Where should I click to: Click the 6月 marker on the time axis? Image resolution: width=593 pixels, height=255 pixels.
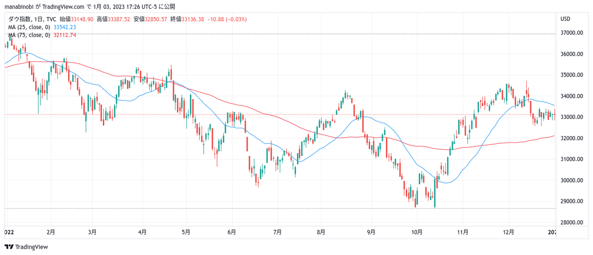(x=232, y=231)
